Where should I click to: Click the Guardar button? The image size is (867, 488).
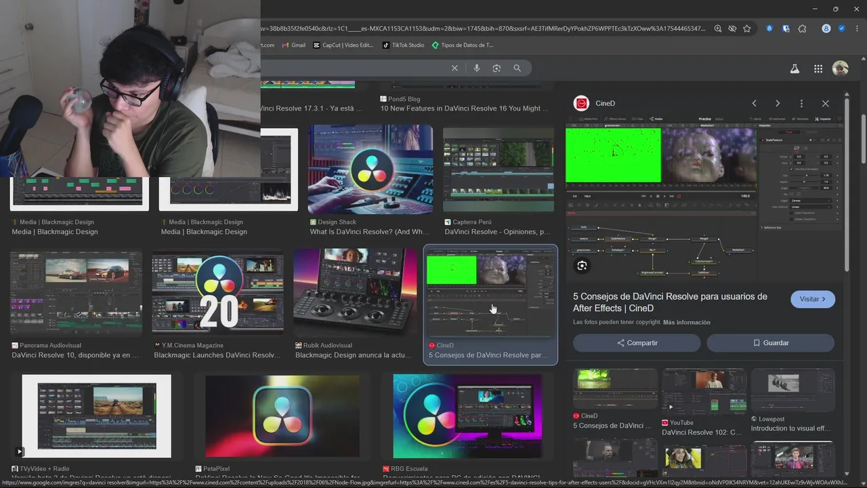770,343
